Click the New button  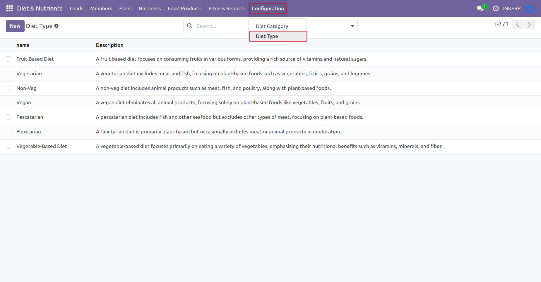15,26
